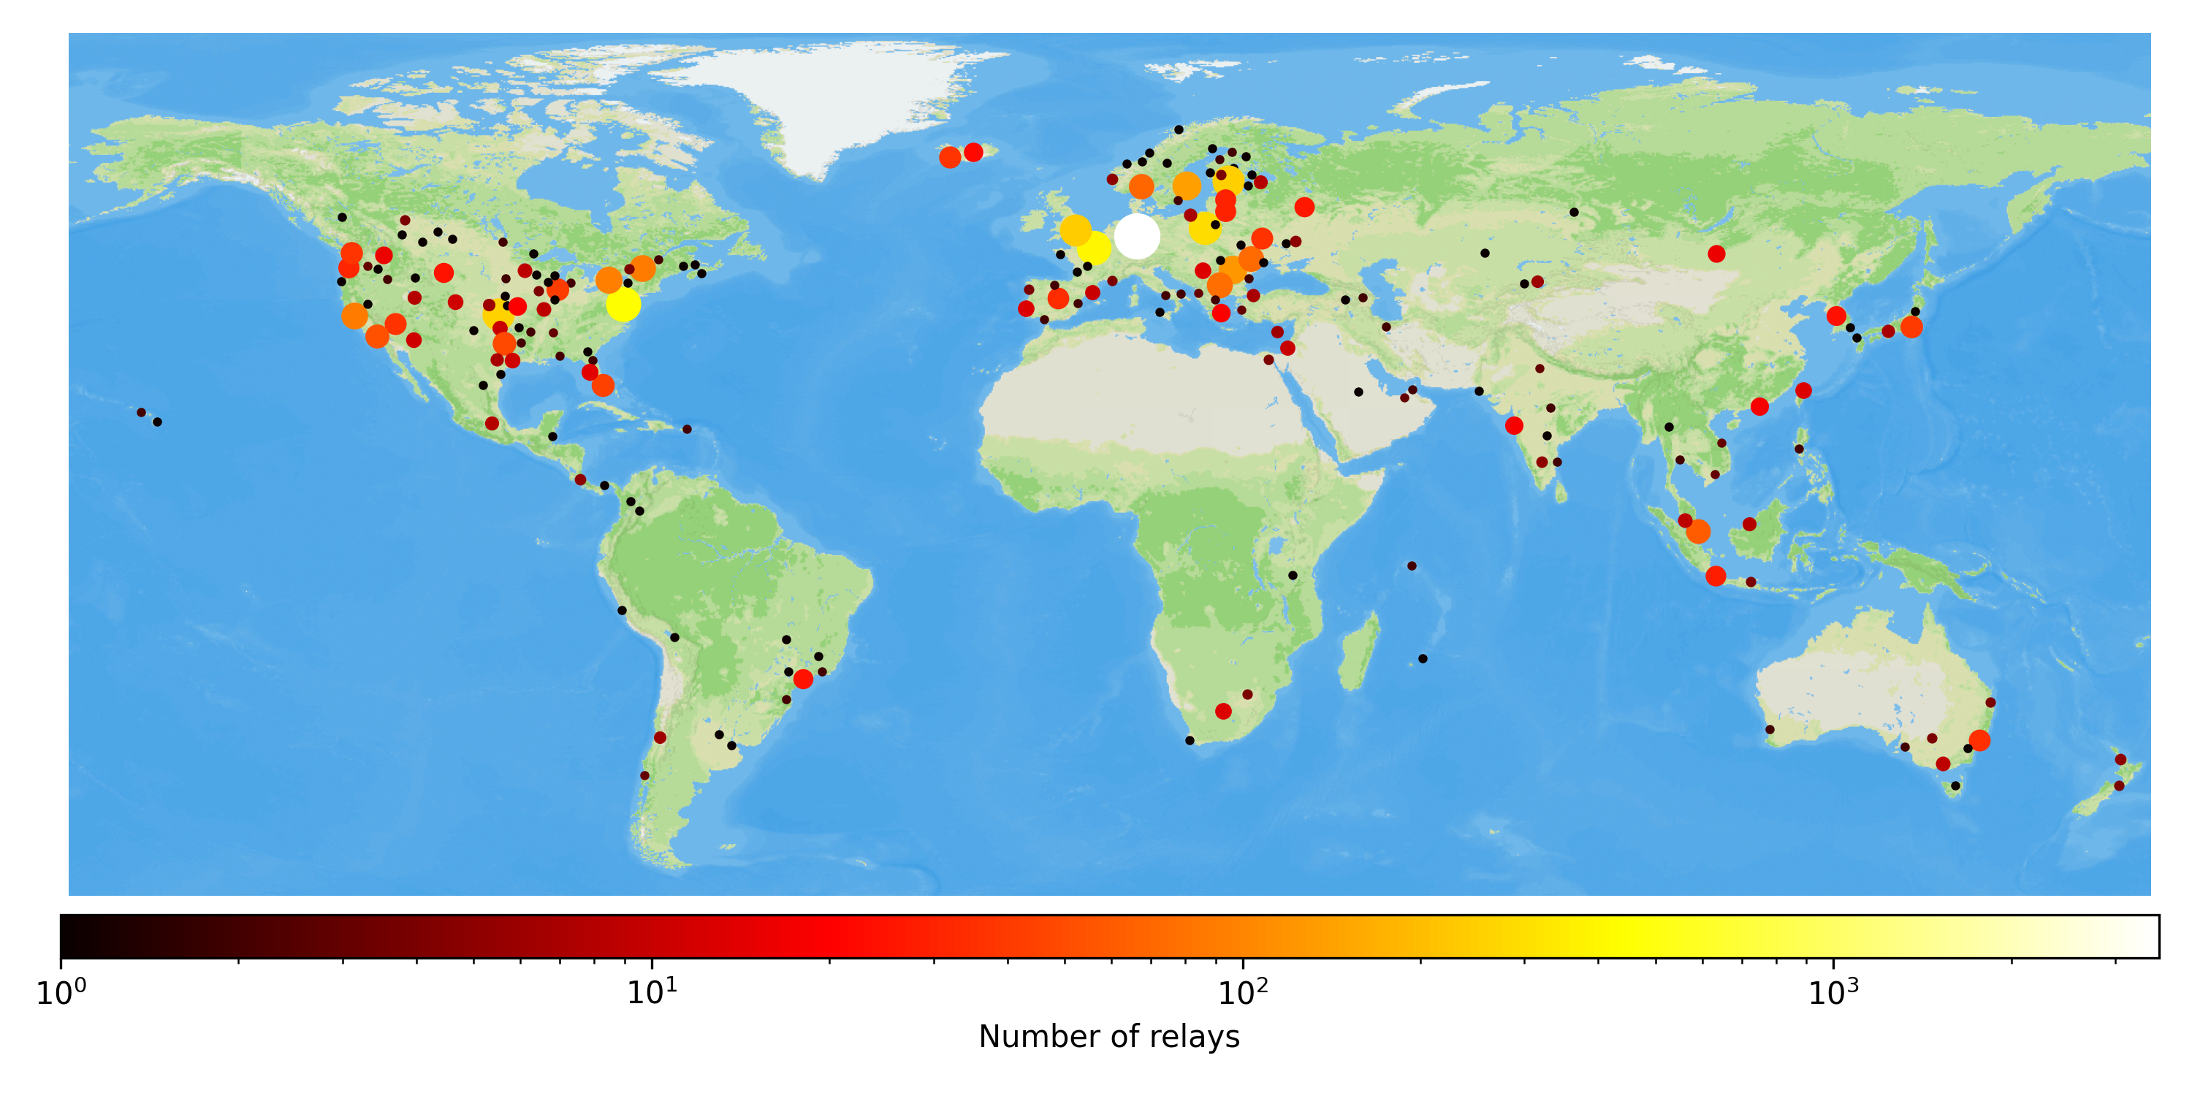This screenshot has width=2192, height=1096.
Task: Select the red dot on Brazil's southeast coast
Action: click(x=802, y=679)
